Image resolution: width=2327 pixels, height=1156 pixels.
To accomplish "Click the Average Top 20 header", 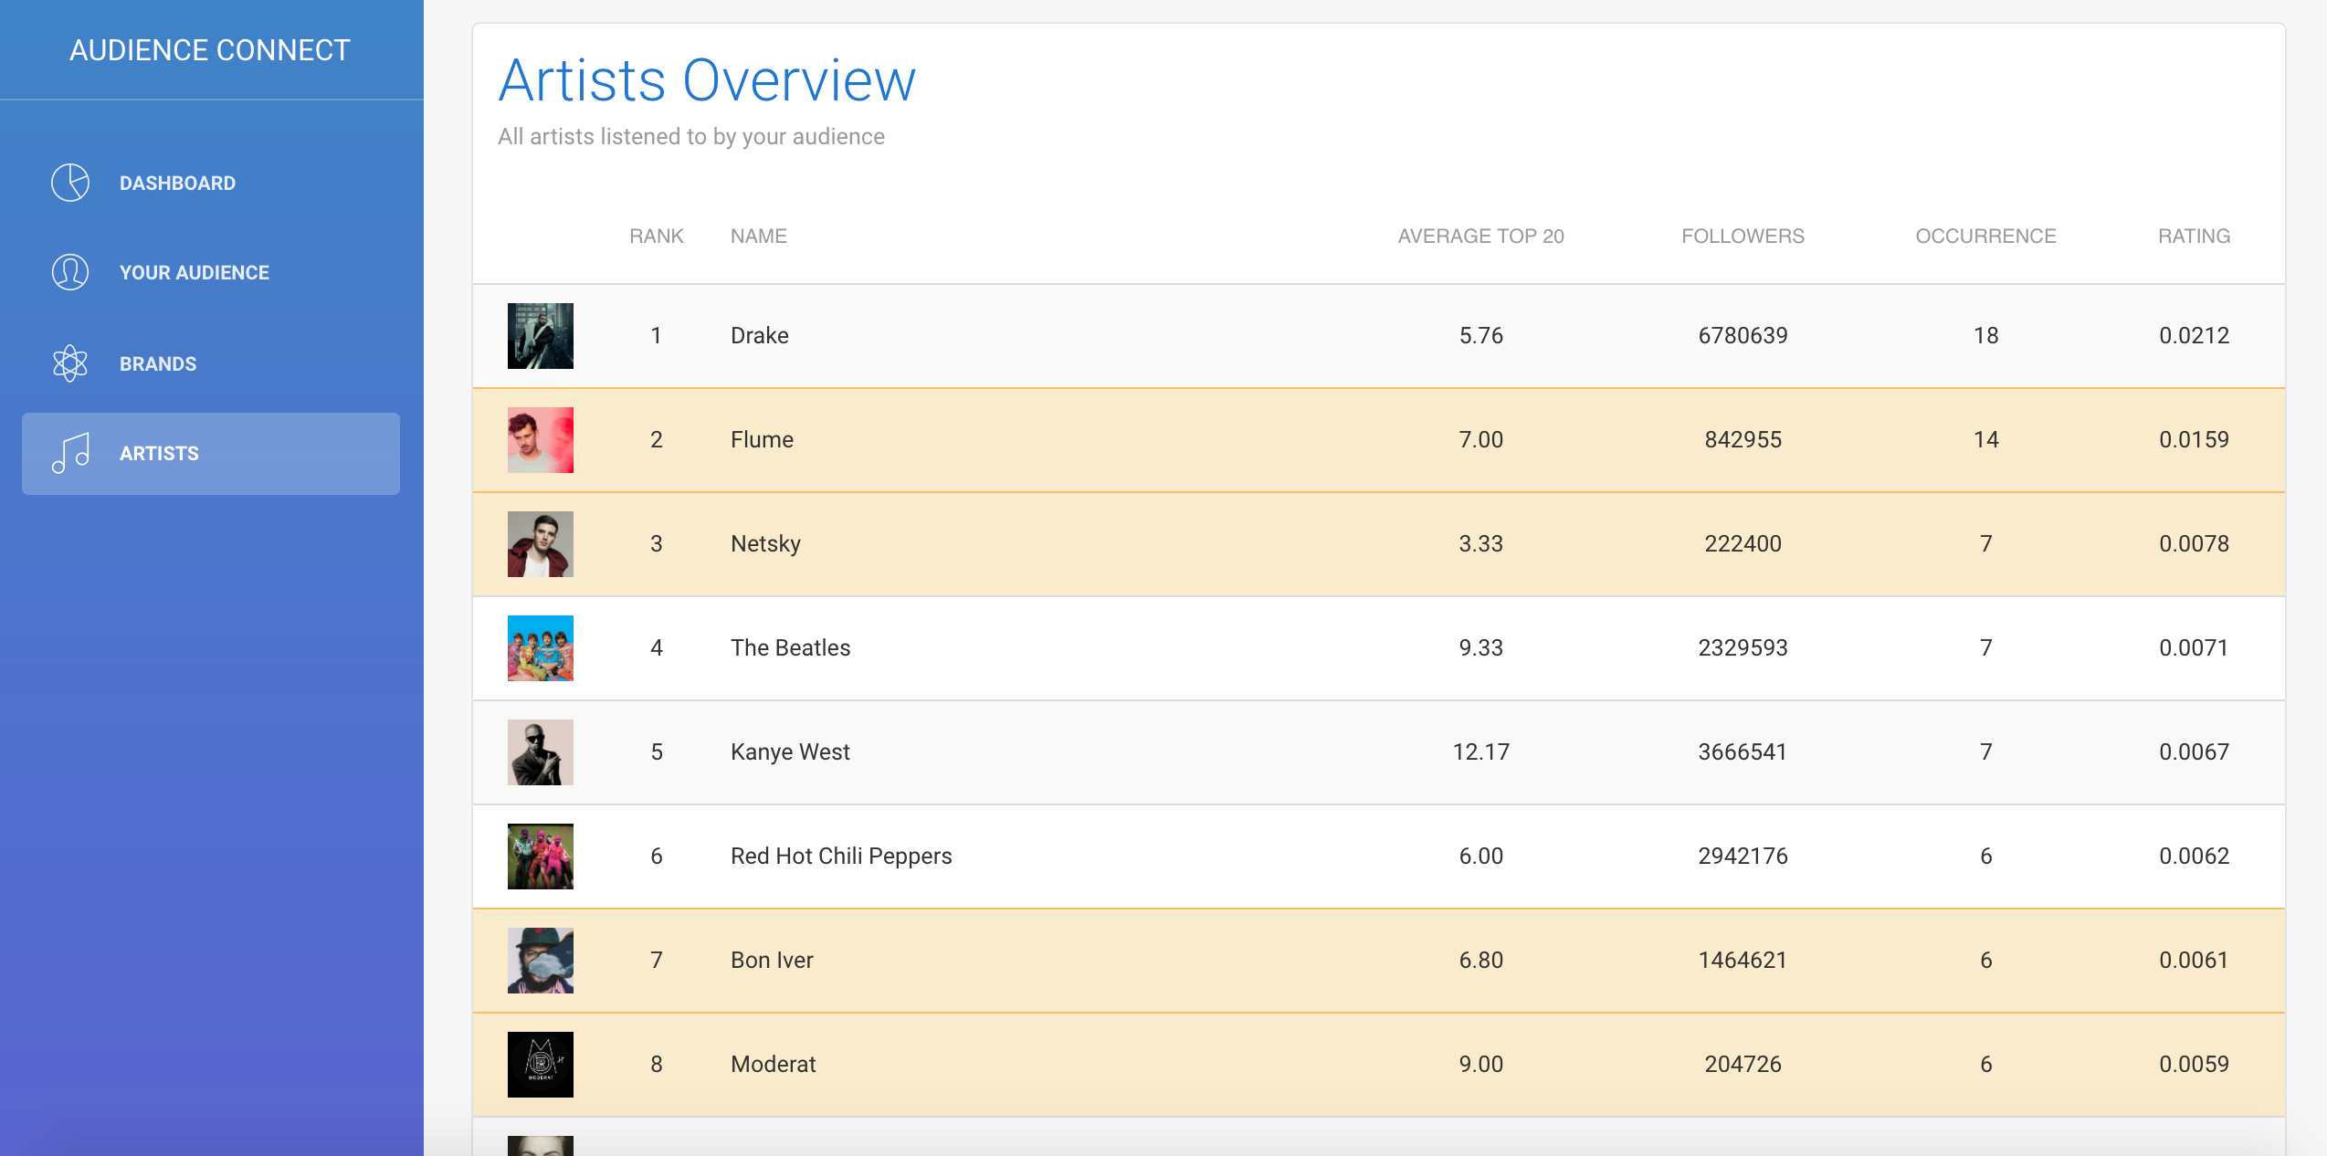I will coord(1480,236).
